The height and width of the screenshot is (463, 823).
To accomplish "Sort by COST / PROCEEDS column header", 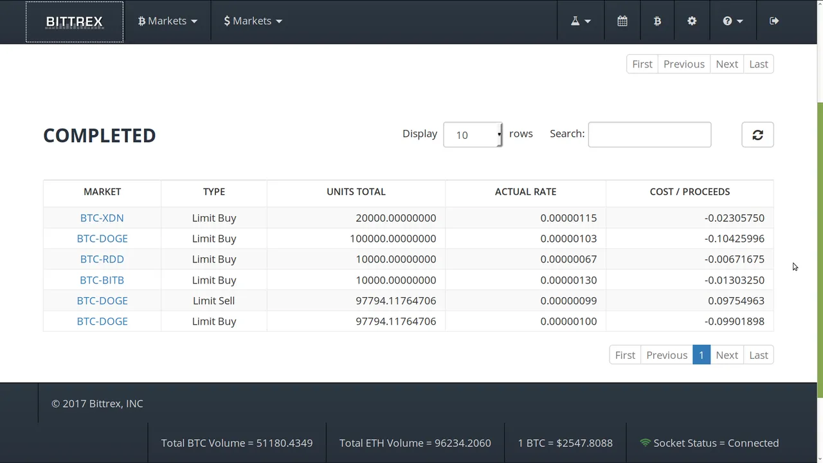I will (x=690, y=192).
